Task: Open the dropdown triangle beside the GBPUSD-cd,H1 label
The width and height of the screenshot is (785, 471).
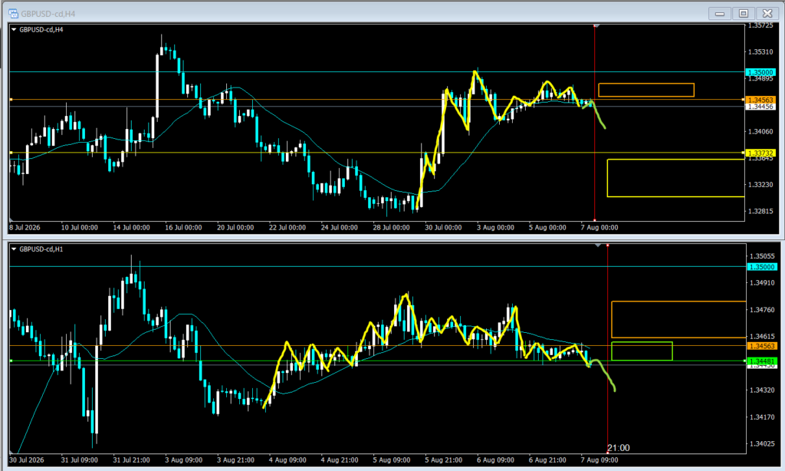Action: [14, 249]
